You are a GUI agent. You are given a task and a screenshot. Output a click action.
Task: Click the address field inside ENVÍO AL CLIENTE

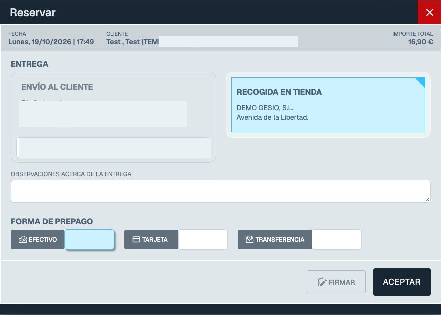[114, 148]
